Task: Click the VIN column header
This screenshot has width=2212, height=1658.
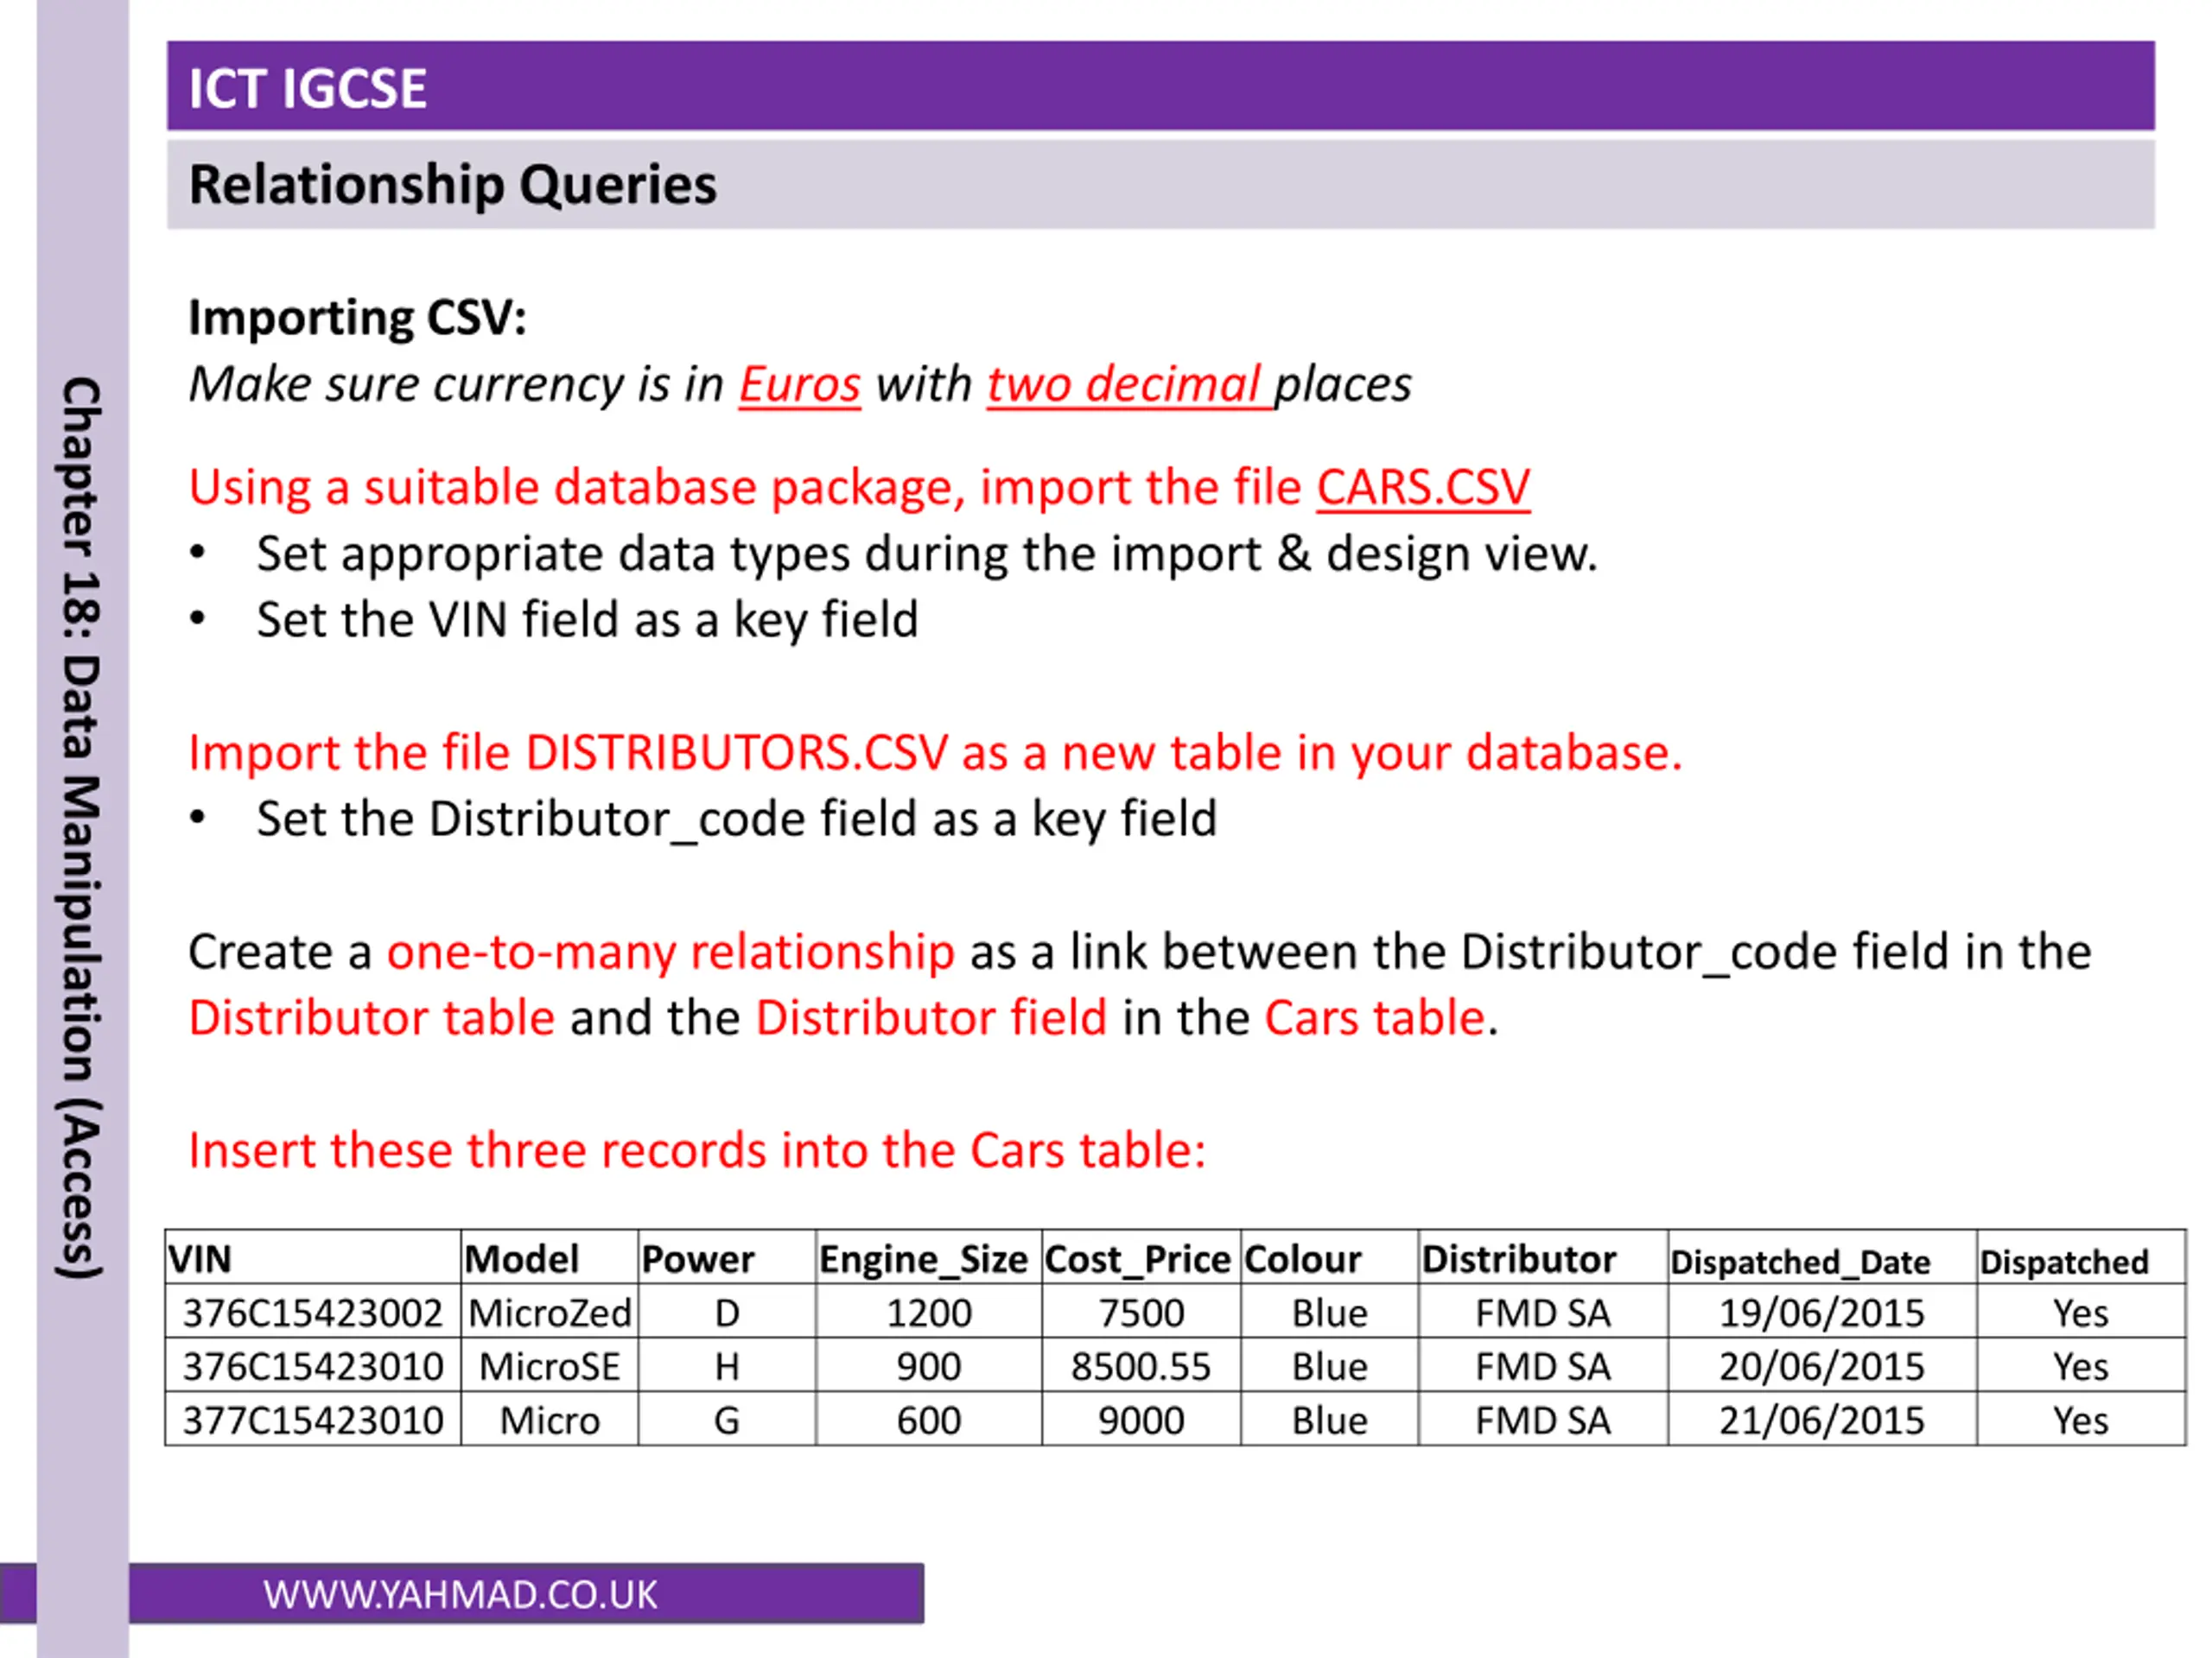Action: [x=313, y=1257]
